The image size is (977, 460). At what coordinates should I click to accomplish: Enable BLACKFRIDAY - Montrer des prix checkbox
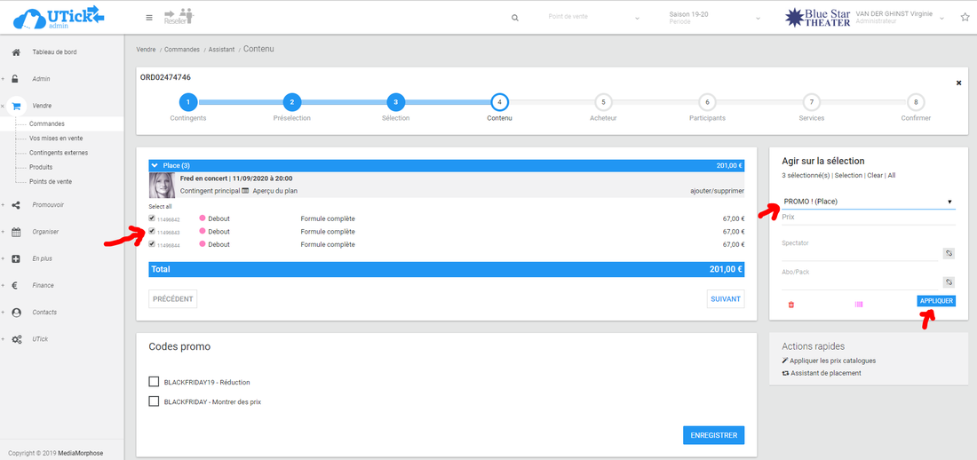154,401
